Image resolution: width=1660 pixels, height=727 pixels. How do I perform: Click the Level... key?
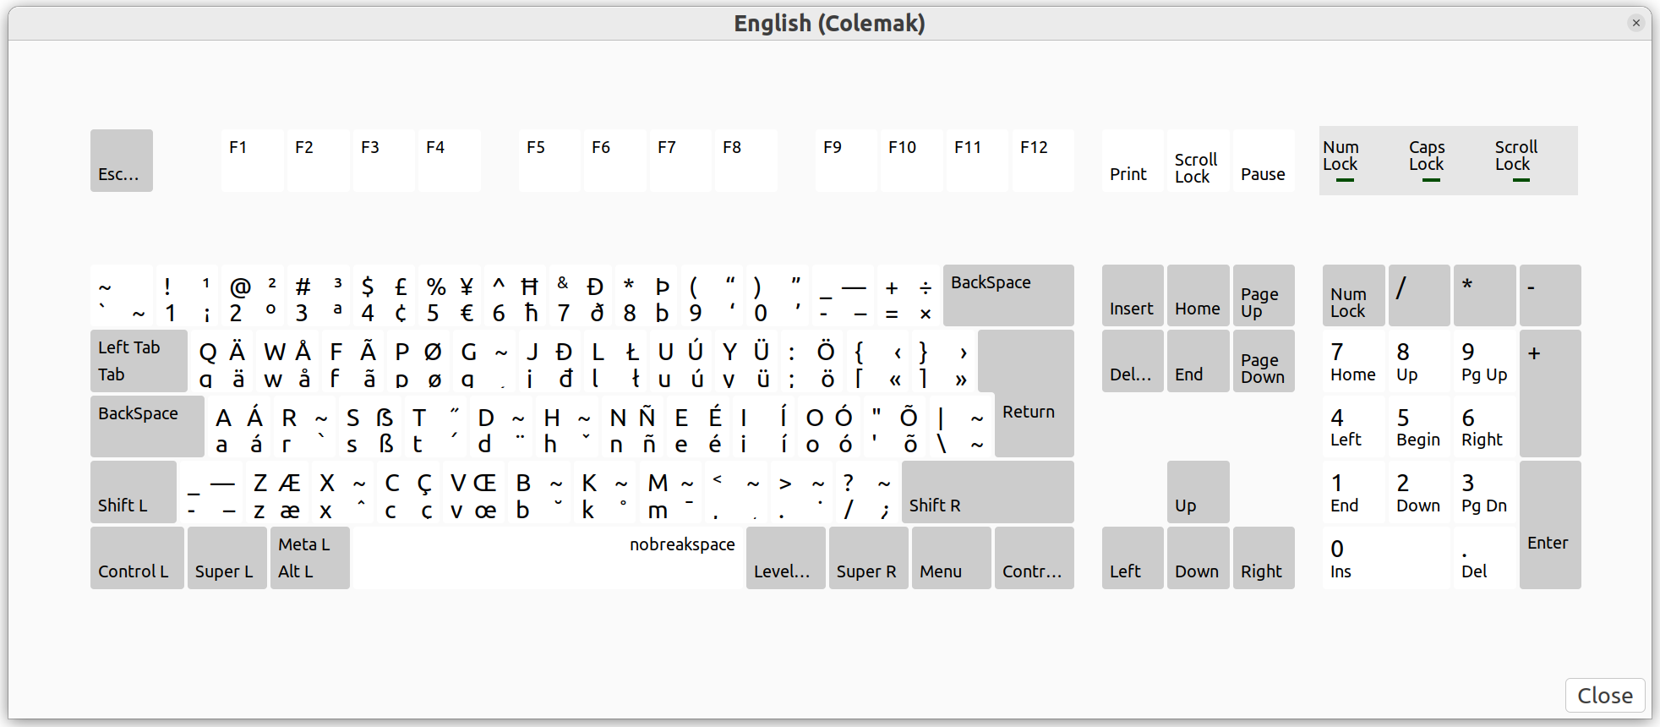coord(786,558)
